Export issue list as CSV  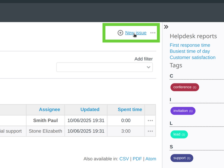point(124,159)
